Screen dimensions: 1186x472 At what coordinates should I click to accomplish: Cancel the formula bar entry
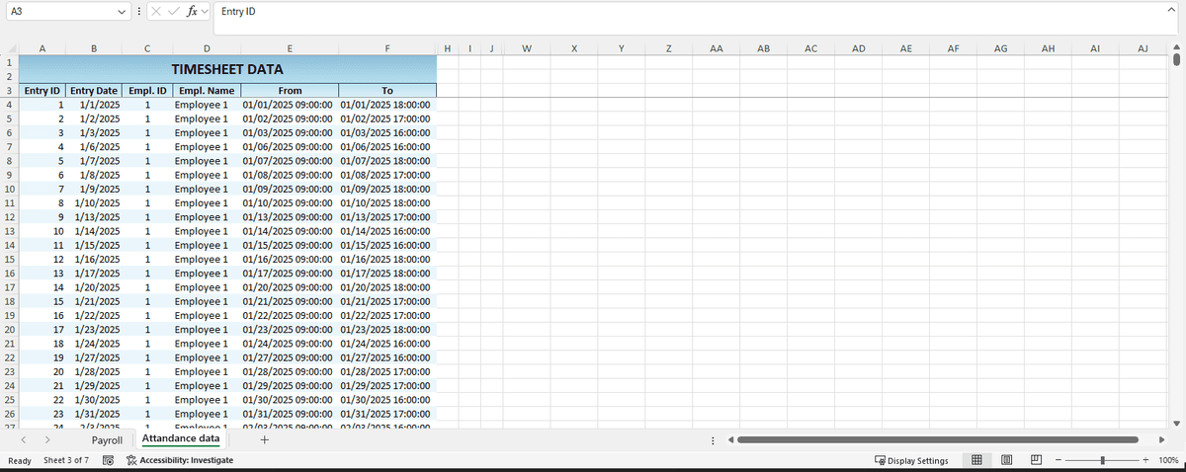(x=158, y=12)
